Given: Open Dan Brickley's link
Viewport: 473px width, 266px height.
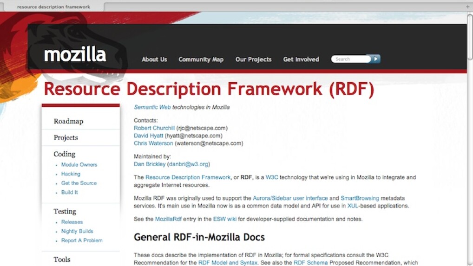Looking at the screenshot, I should click(x=150, y=164).
